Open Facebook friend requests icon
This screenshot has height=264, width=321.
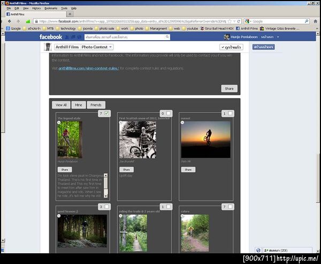67,37
